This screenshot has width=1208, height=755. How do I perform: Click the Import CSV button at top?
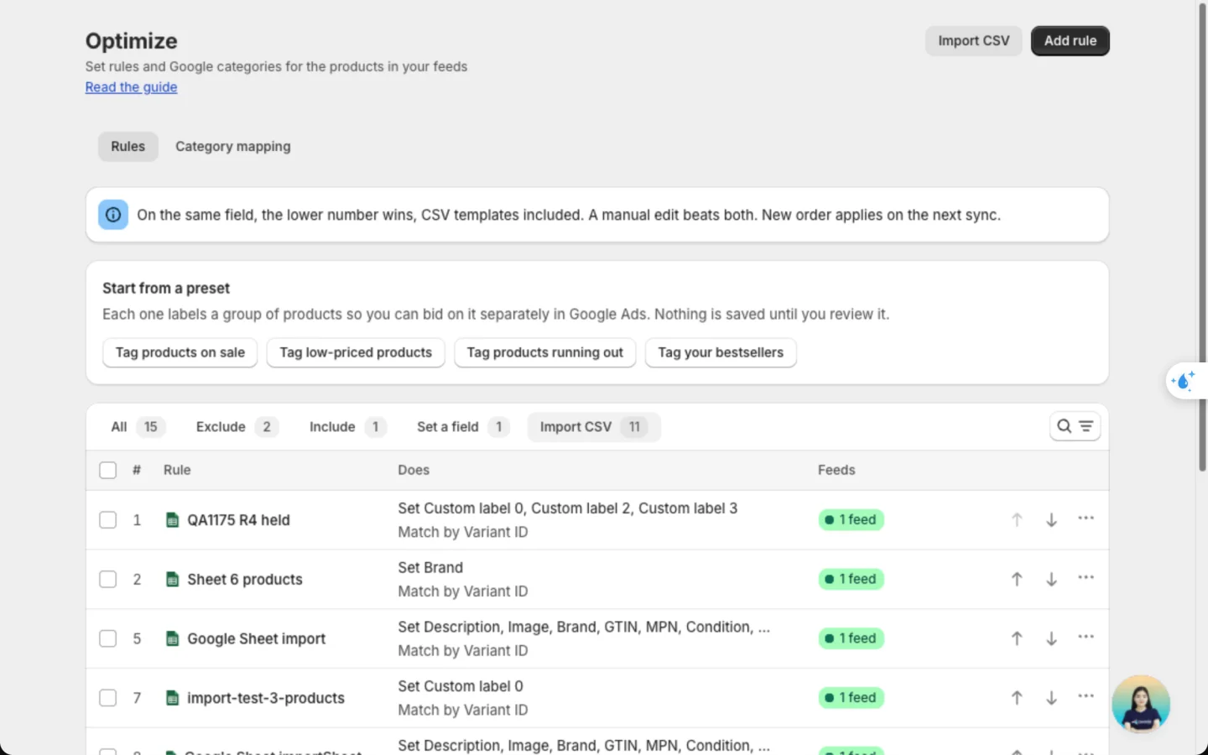point(974,41)
